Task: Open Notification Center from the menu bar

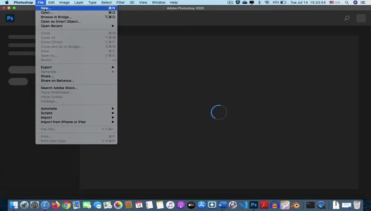Action: point(363,2)
